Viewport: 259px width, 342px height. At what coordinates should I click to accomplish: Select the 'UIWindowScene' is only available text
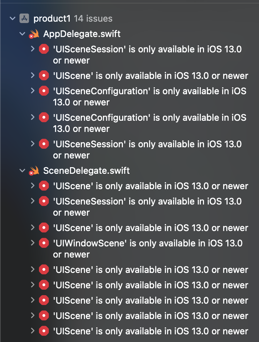point(148,249)
